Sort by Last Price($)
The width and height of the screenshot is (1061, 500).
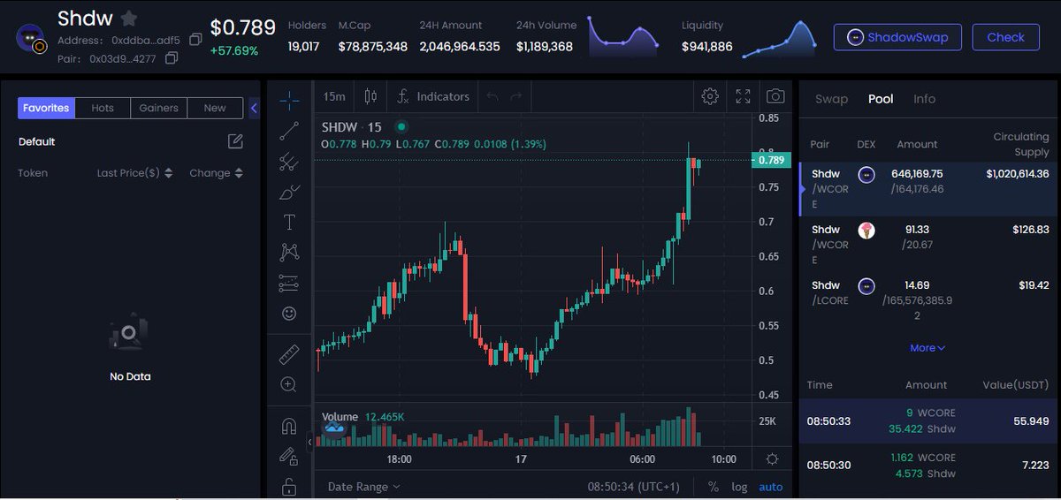pos(135,173)
